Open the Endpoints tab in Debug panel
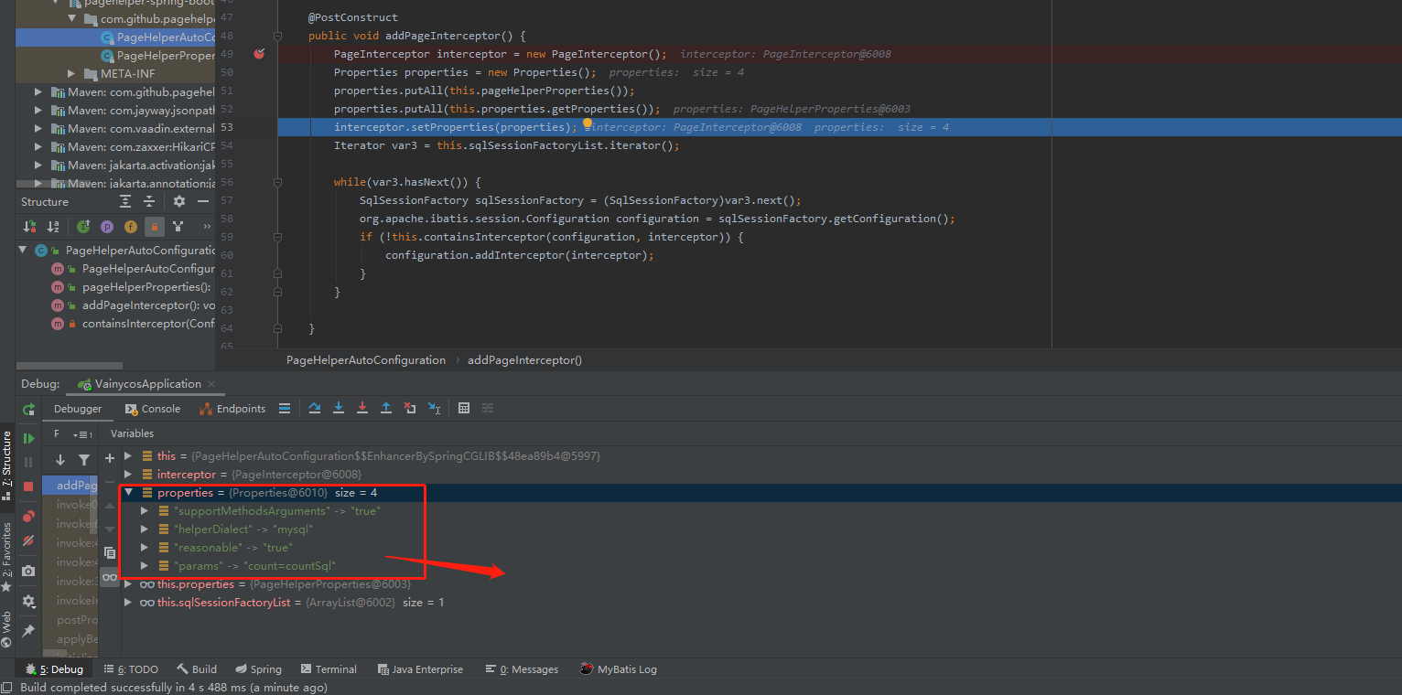The height and width of the screenshot is (695, 1402). click(x=232, y=409)
